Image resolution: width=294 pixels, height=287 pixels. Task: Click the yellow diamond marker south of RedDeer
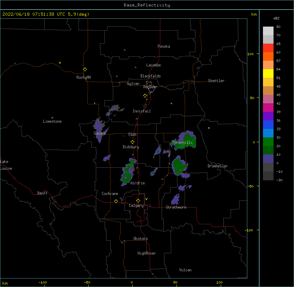point(145,96)
